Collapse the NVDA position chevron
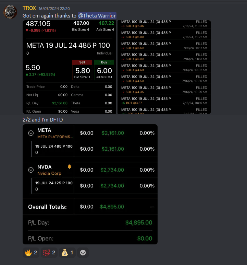Screen dimensions: 247x265 (x=31, y=170)
